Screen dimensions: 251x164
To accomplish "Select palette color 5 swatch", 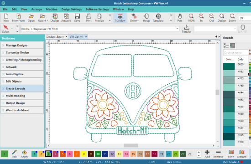I will pos(63,154).
